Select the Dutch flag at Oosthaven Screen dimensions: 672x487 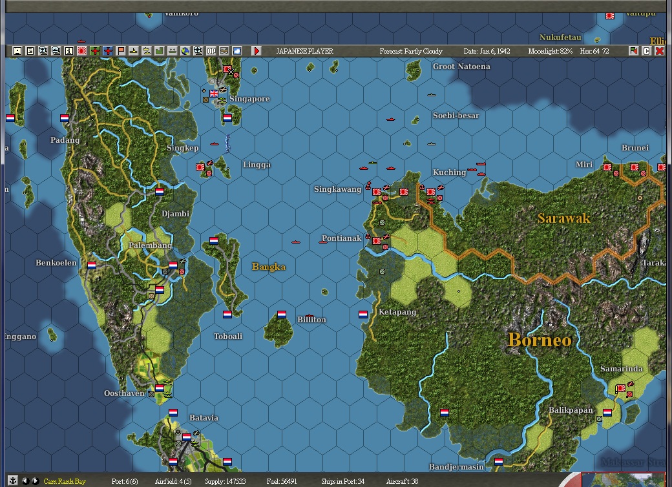(160, 388)
